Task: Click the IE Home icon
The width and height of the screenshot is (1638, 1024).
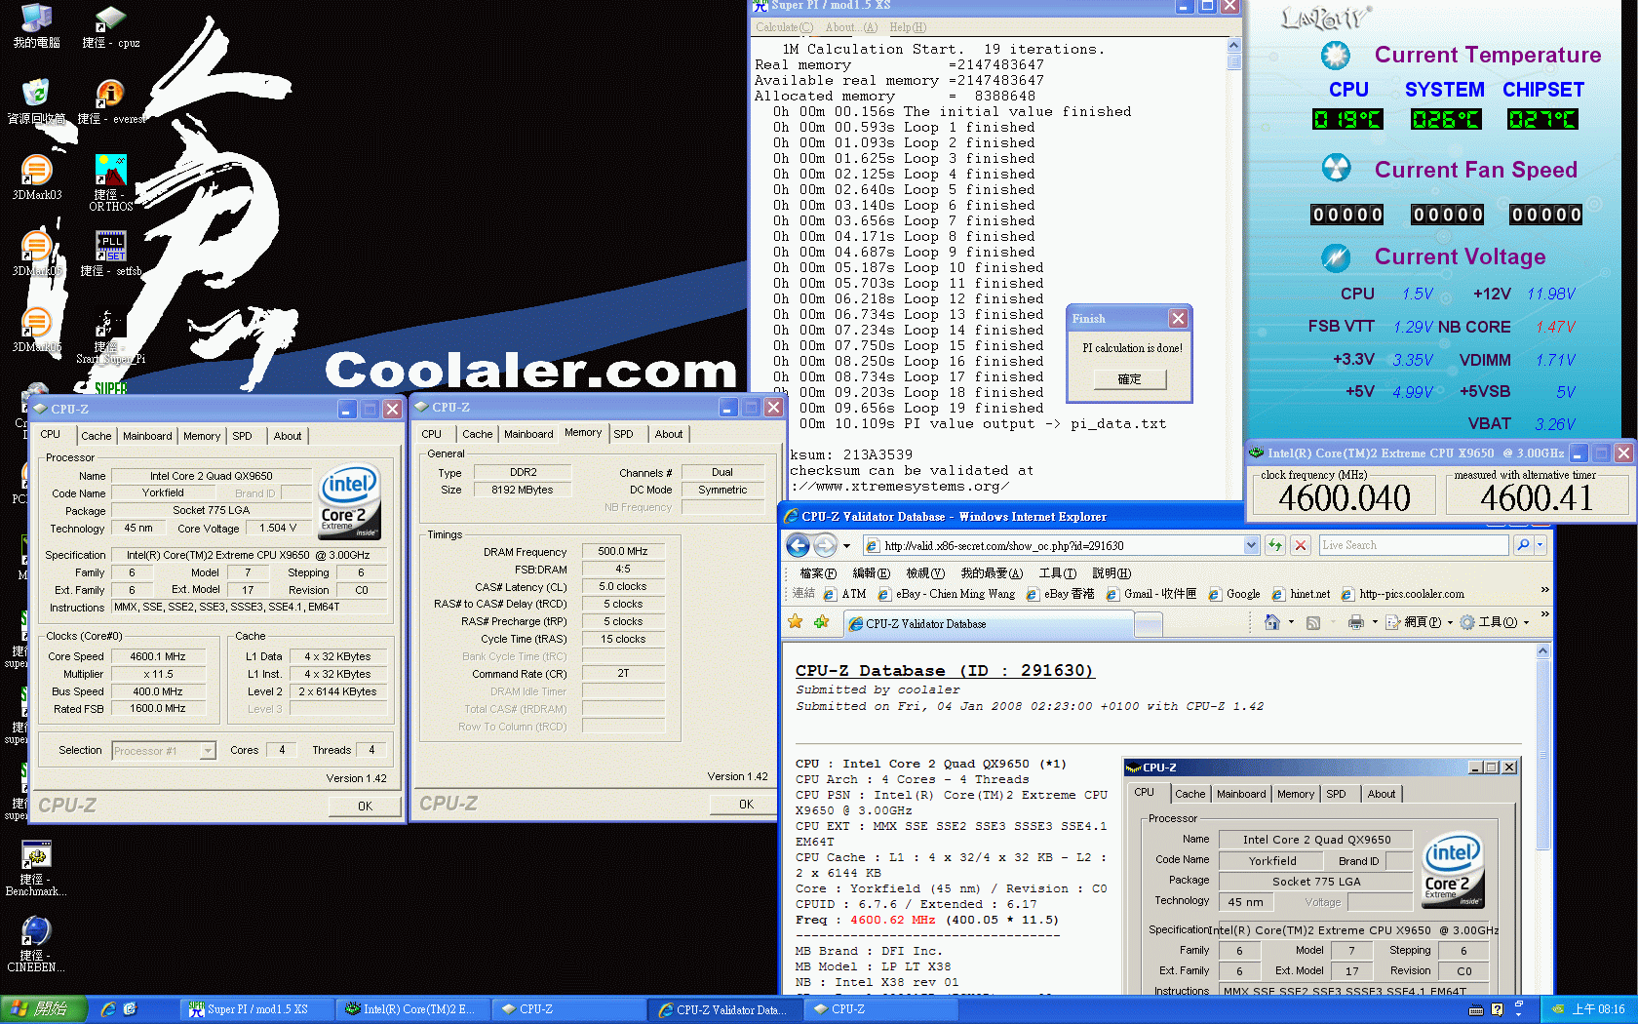Action: (1271, 622)
